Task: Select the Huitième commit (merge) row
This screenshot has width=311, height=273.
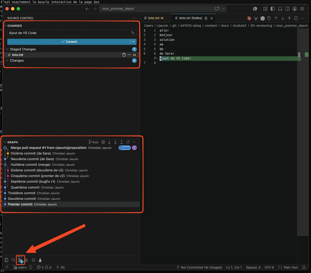Action: pyautogui.click(x=71, y=165)
